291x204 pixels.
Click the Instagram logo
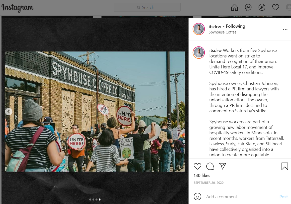coord(17,8)
